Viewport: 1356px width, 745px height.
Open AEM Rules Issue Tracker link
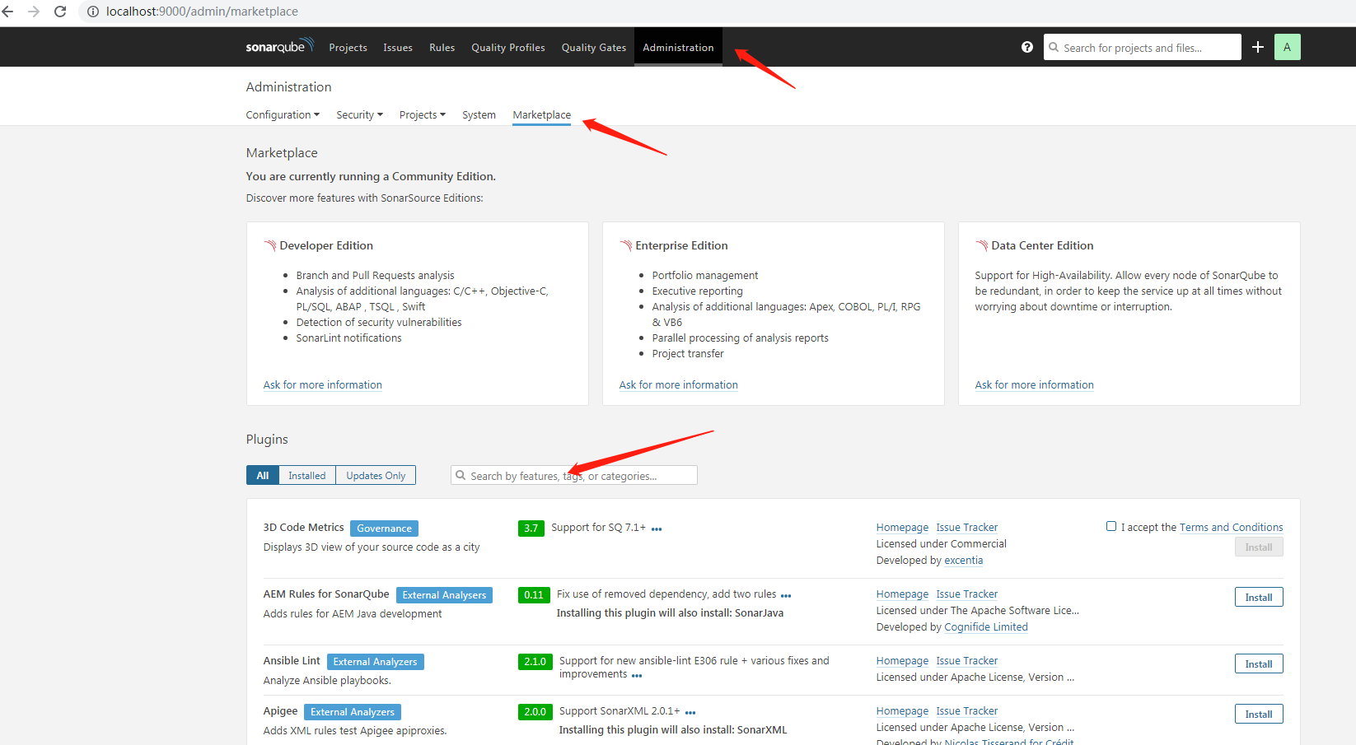tap(967, 594)
